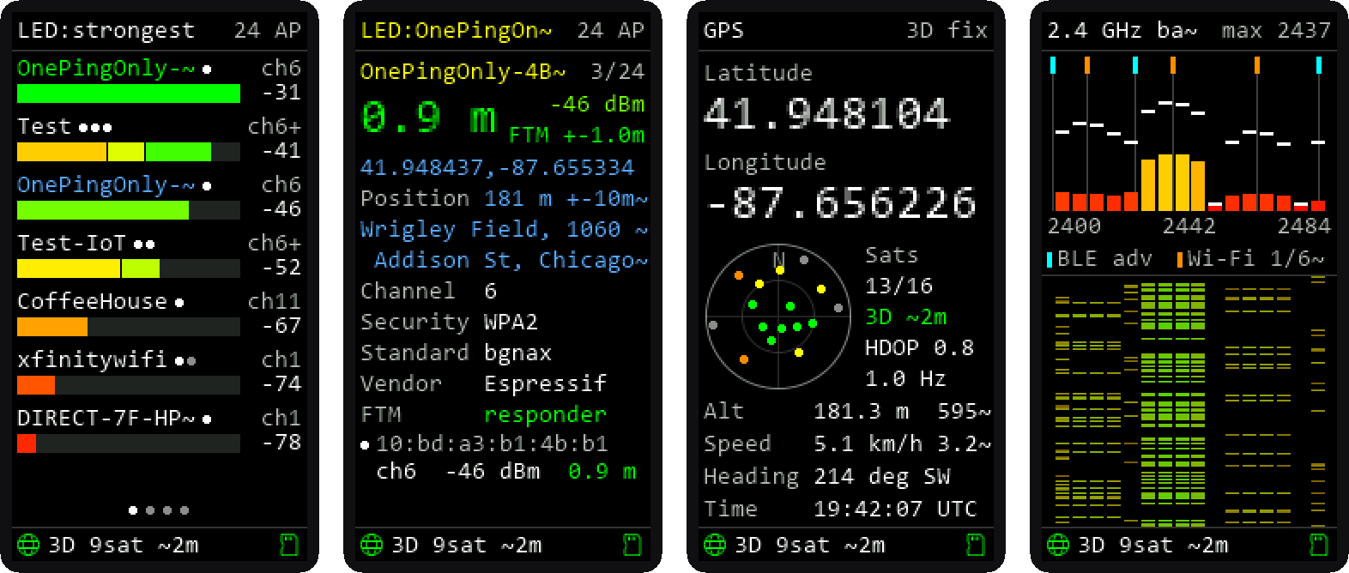Click the Security WPA2 row
The image size is (1349, 573).
[450, 322]
